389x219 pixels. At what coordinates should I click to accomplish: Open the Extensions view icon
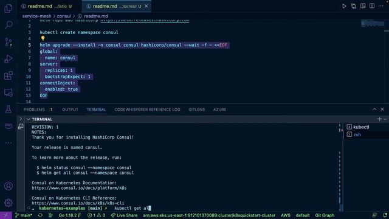pyautogui.click(x=9, y=75)
